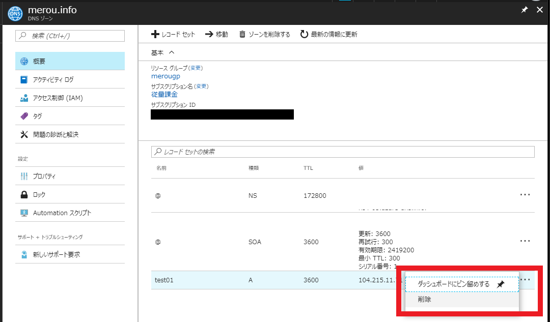The height and width of the screenshot is (322, 550).
Task: Open the 従量課金 subscription link
Action: [164, 94]
